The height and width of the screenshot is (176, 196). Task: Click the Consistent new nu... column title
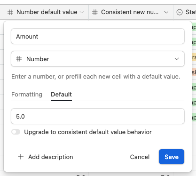[130, 12]
